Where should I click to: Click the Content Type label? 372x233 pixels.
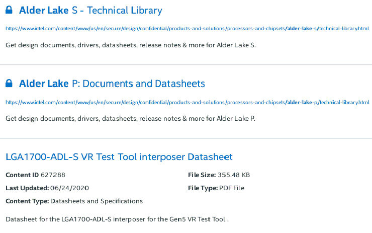(x=27, y=201)
